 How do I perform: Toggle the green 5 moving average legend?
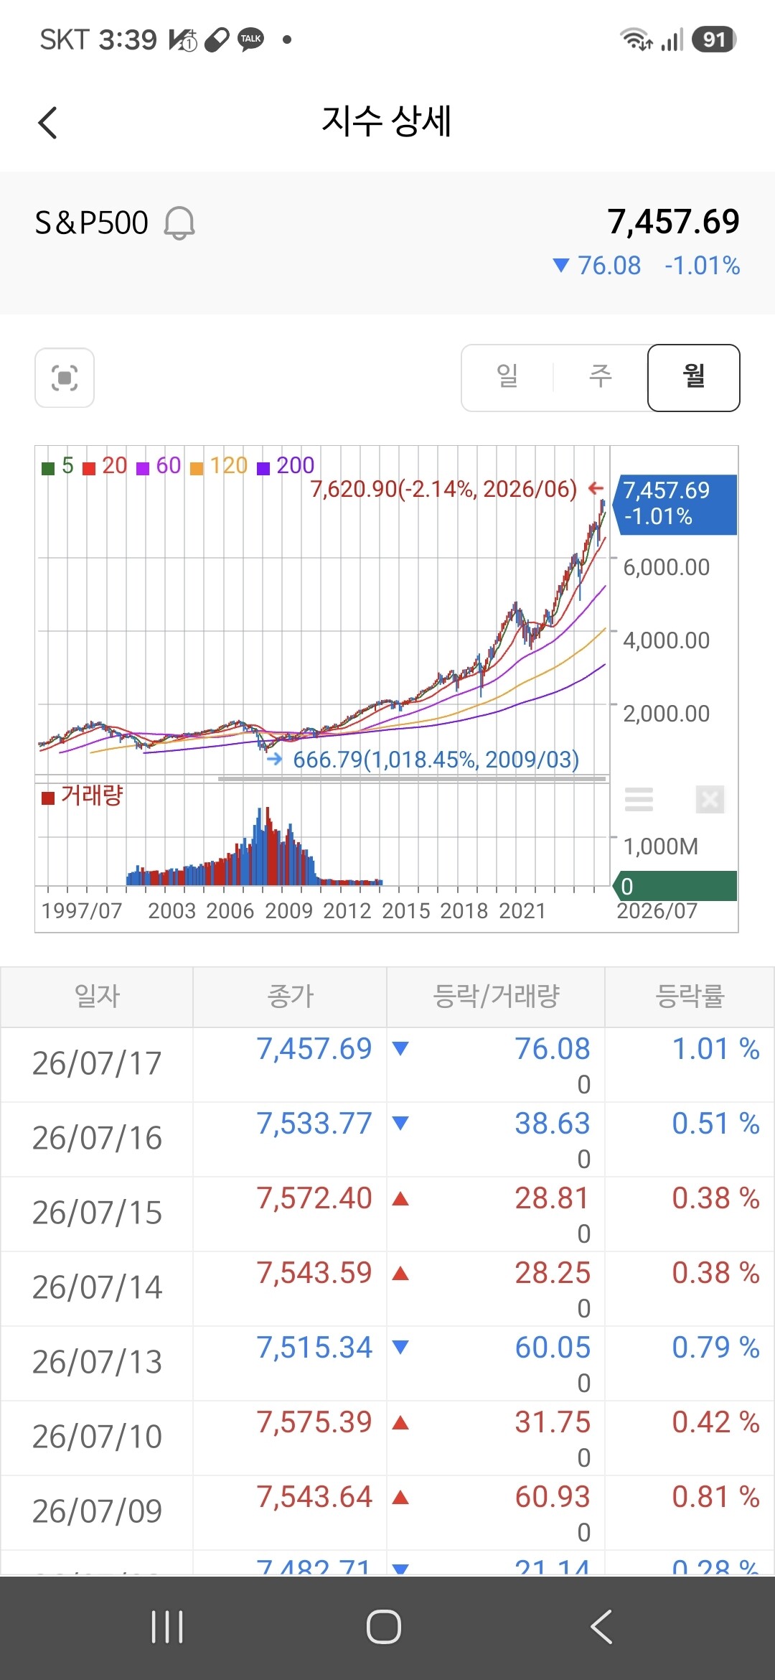pos(58,466)
